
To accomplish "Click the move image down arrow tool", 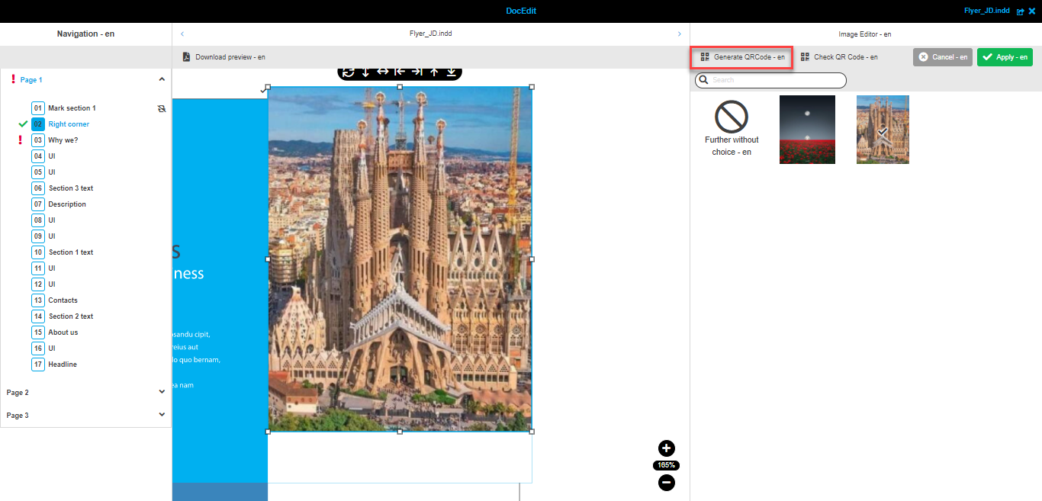I will pos(365,72).
